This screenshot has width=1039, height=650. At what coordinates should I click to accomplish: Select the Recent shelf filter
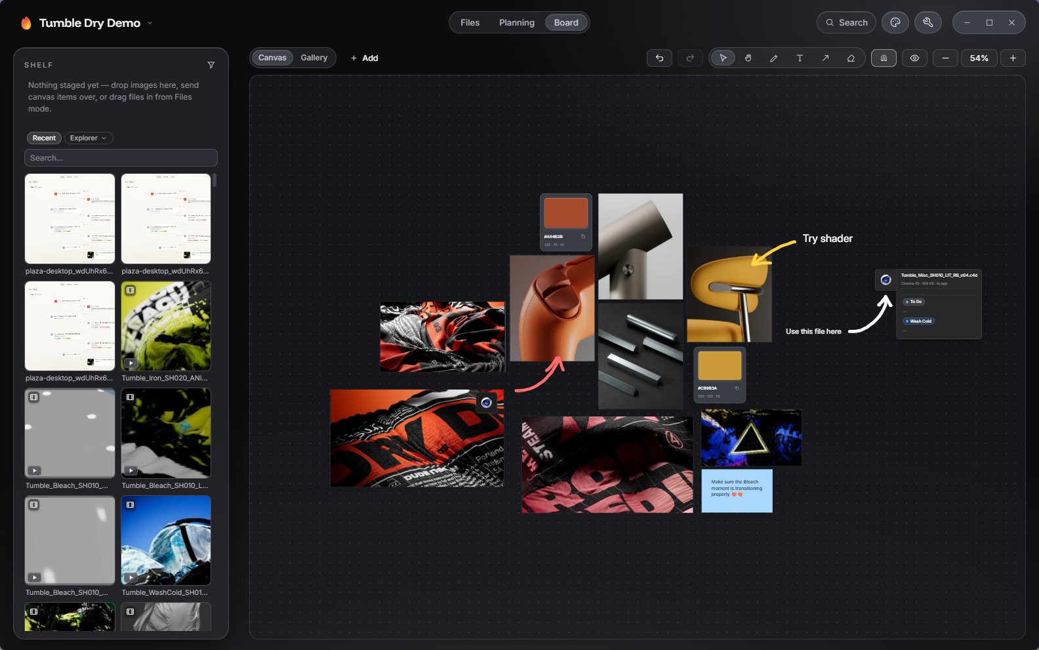(44, 138)
